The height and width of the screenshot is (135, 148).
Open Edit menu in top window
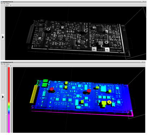pos(4,4)
